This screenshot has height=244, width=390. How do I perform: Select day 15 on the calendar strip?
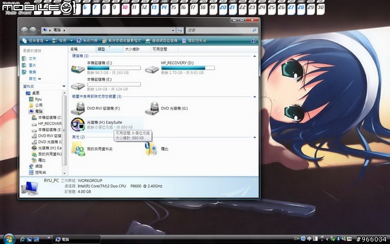[x=174, y=8]
